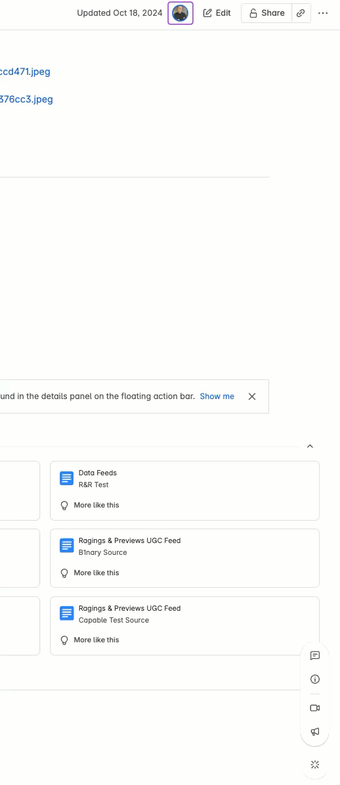The image size is (340, 785).
Task: Open the user avatar in header
Action: click(180, 14)
